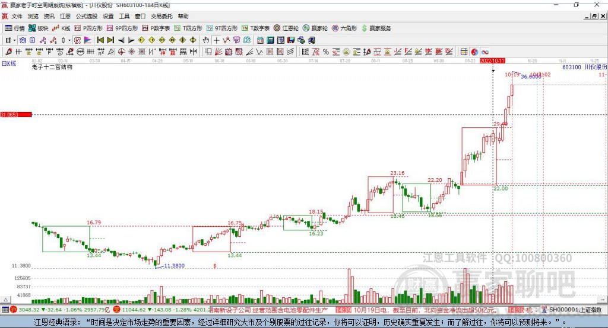Open the P四方形 tool

pos(88,28)
